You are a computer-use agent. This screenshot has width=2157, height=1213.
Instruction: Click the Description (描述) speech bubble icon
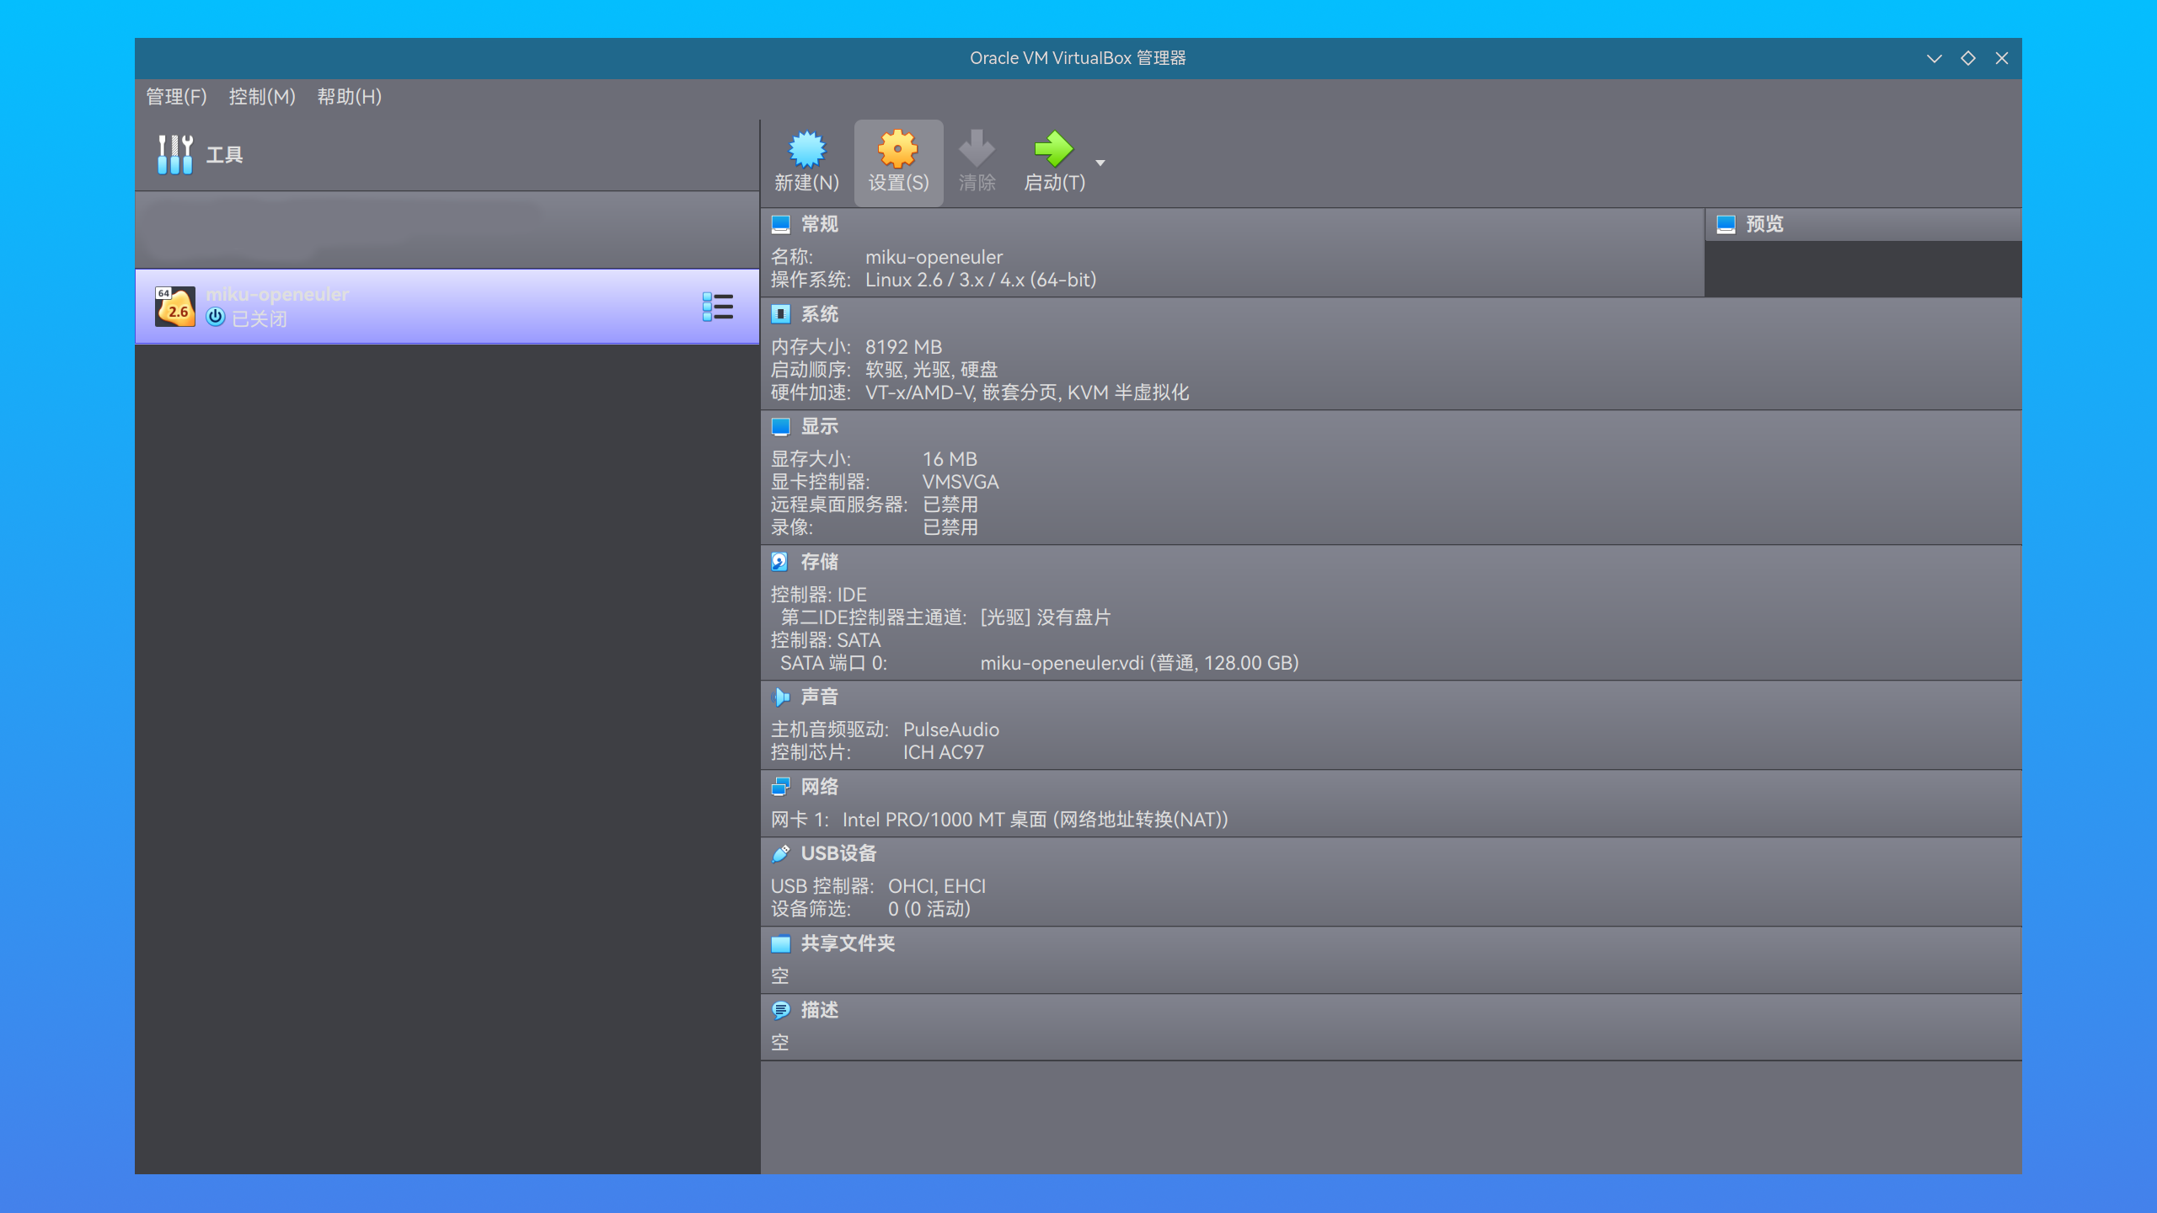781,1010
